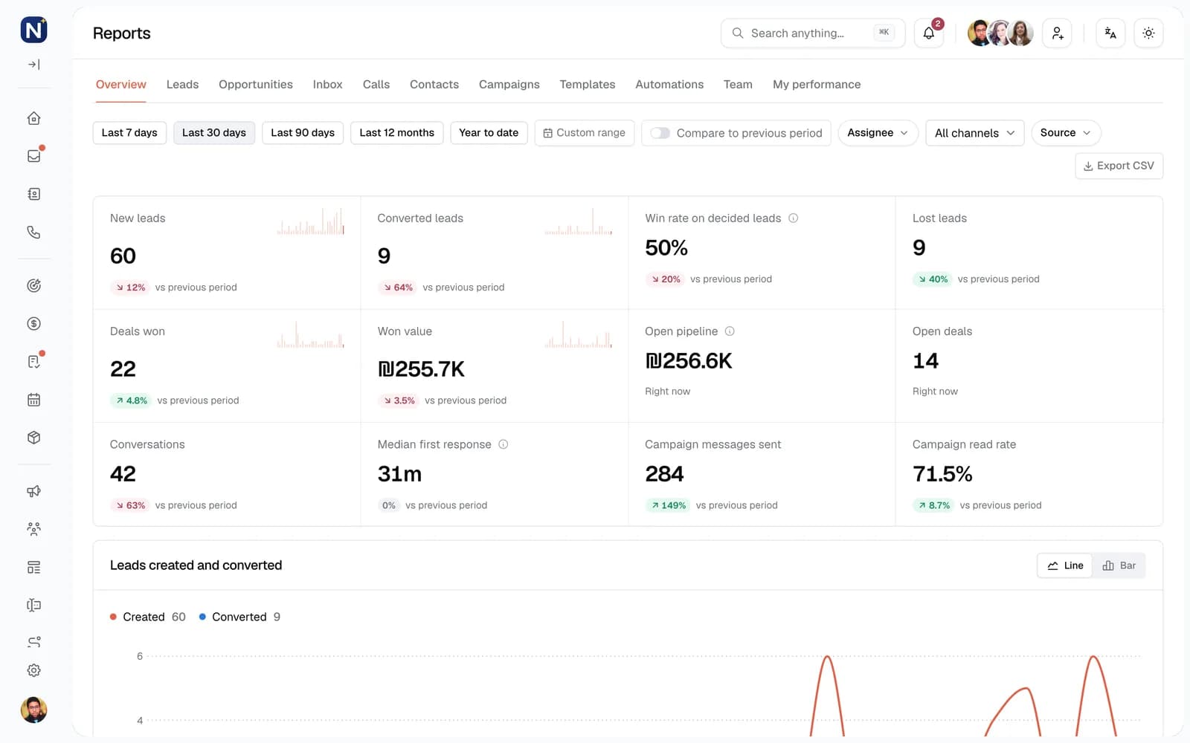Screen dimensions: 1190x743
Task: Open the dollar coin icon in sidebar
Action: point(33,323)
